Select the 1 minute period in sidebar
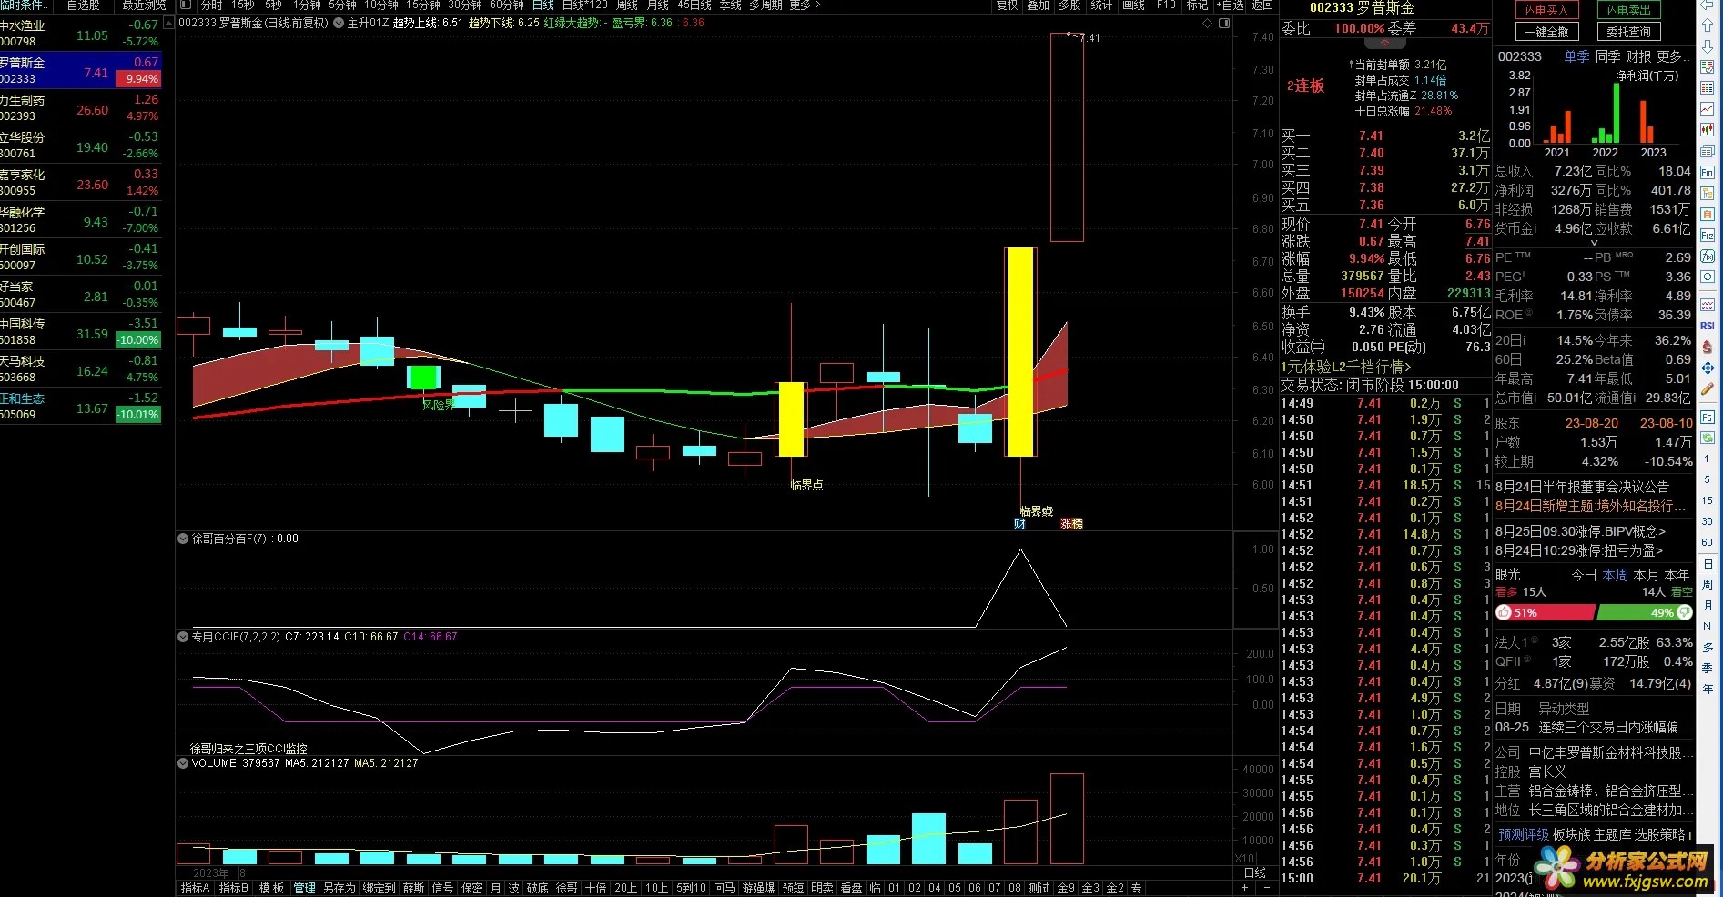The height and width of the screenshot is (897, 1723). click(1708, 459)
